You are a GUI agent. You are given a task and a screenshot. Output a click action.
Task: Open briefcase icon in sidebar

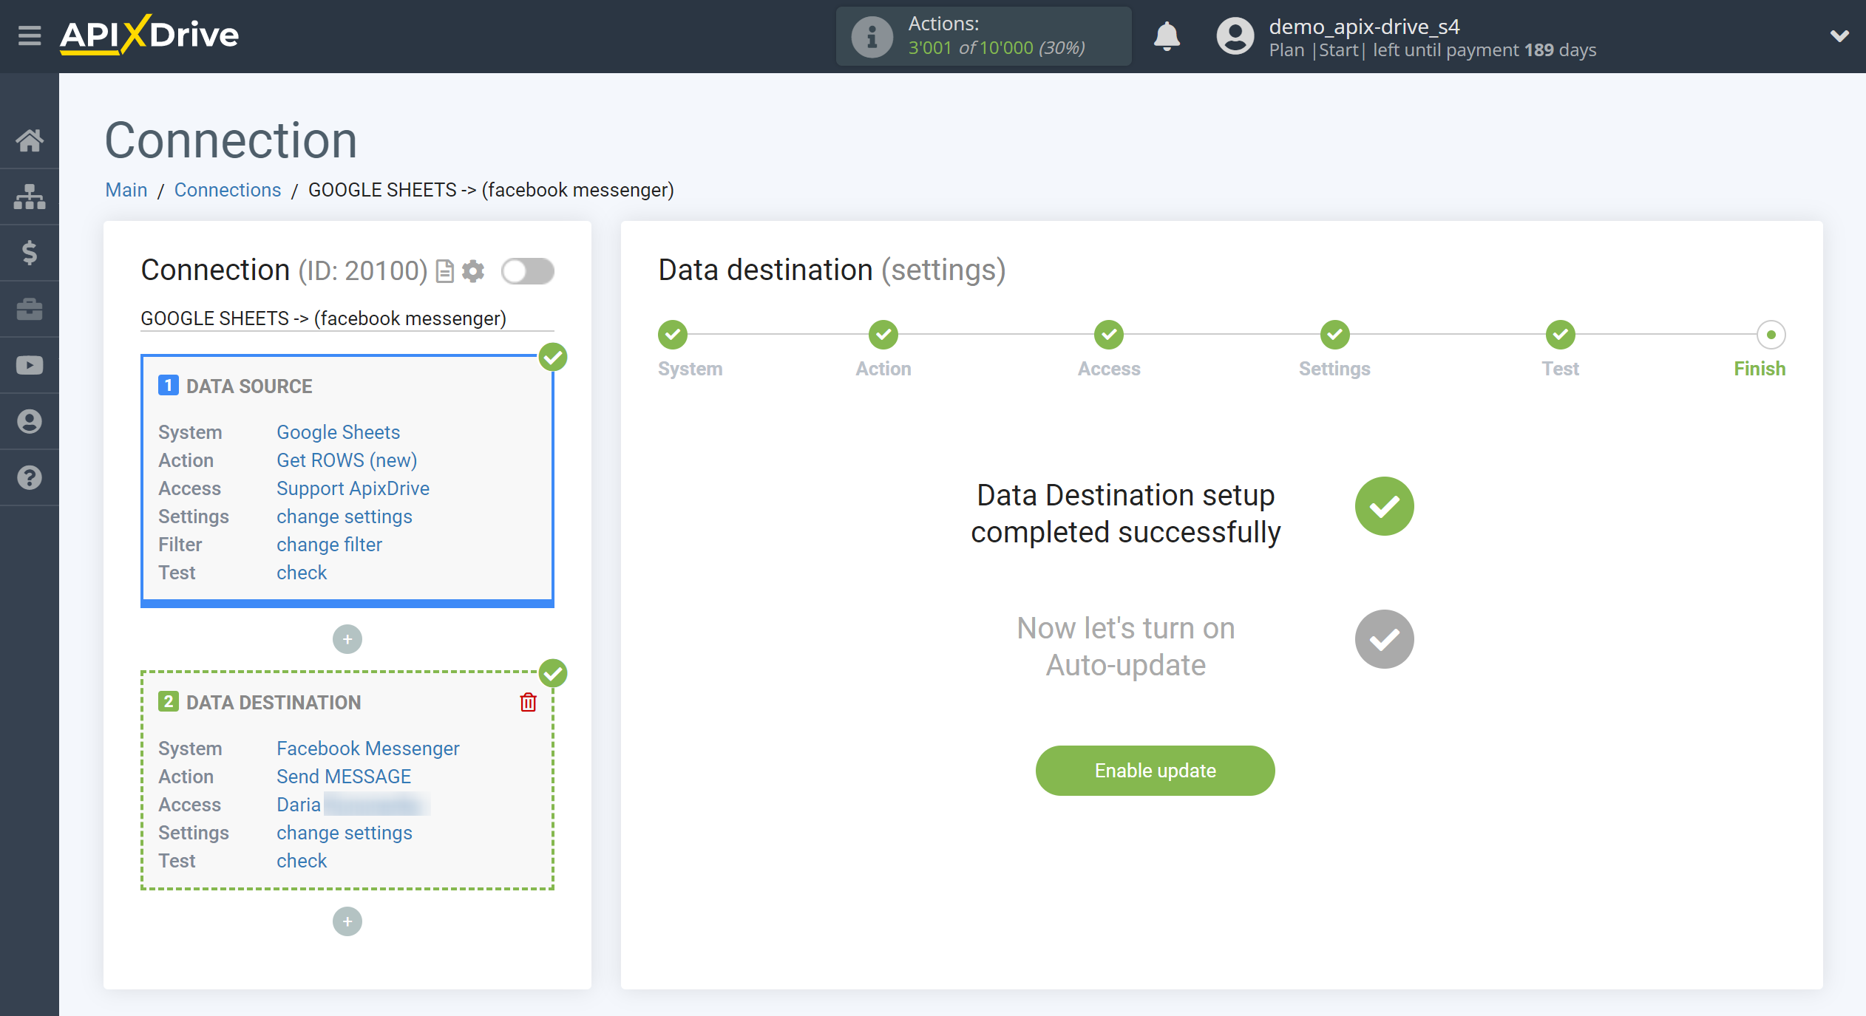tap(30, 309)
